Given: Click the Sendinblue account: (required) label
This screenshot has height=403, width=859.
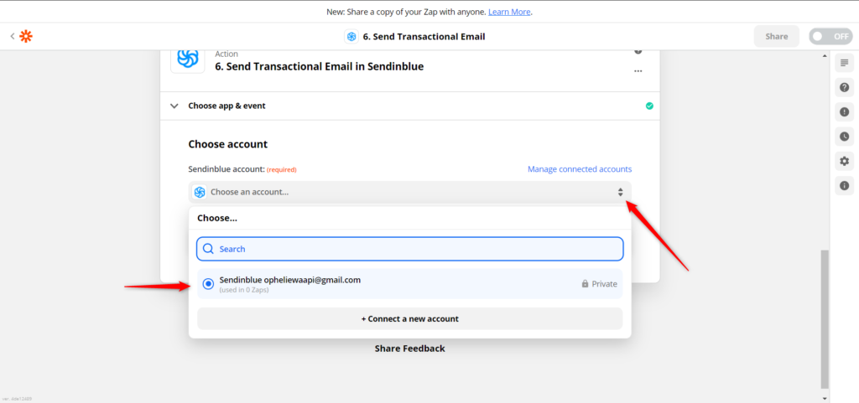Looking at the screenshot, I should pos(242,169).
